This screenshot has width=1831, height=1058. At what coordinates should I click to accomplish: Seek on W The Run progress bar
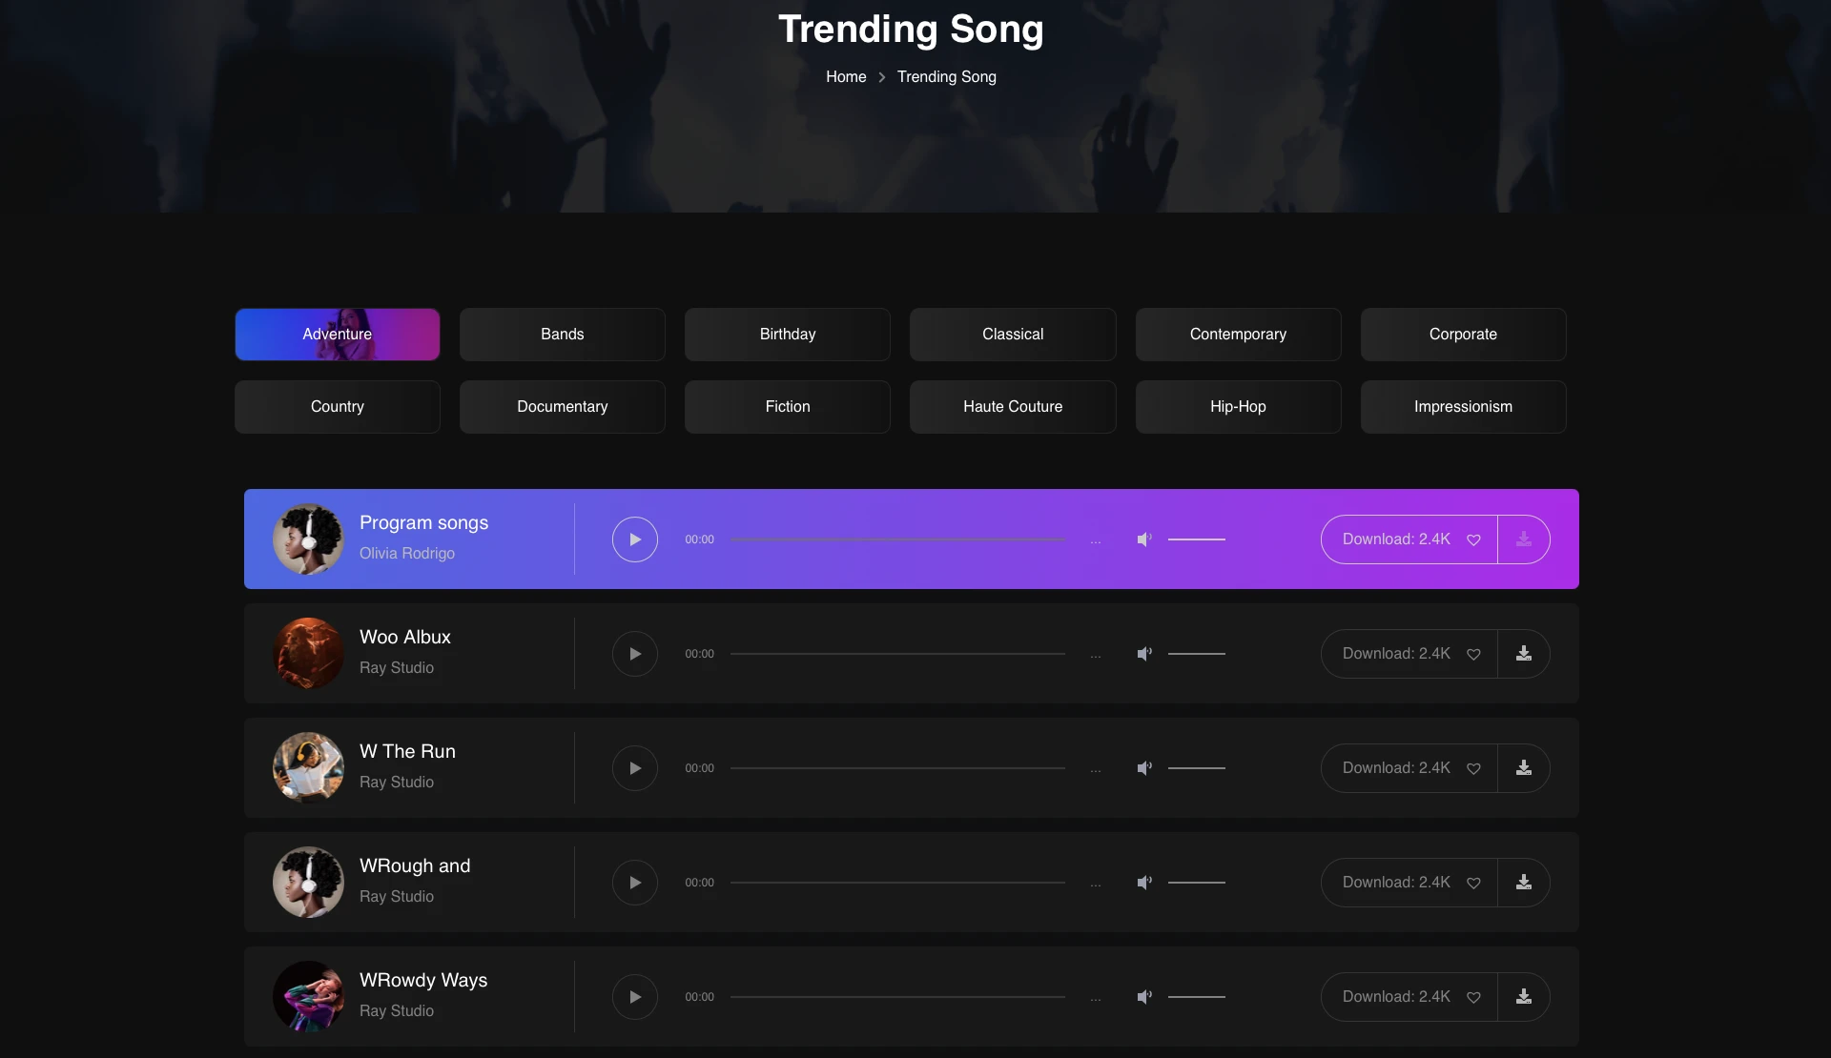[x=897, y=768]
